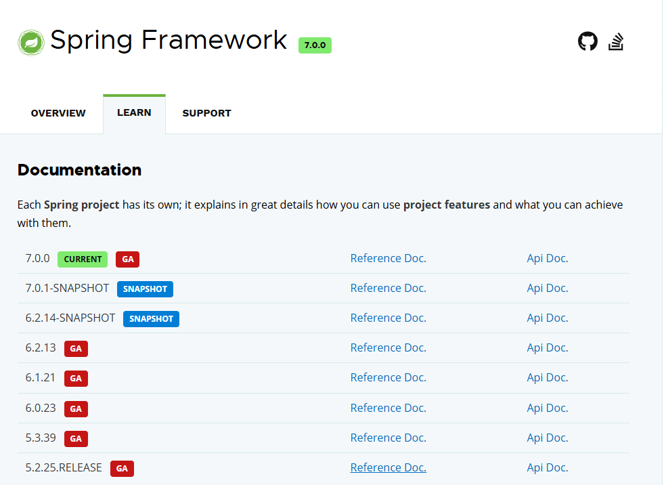Image resolution: width=666 pixels, height=485 pixels.
Task: Open Reference Doc. for version 6.1.21
Action: click(x=388, y=377)
